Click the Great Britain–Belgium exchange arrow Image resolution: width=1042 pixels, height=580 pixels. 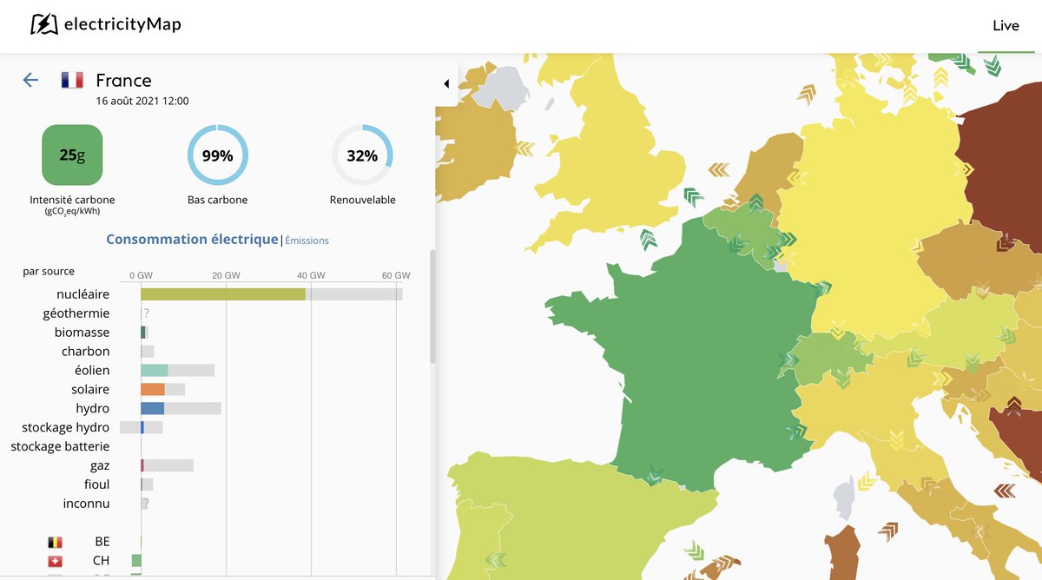(694, 197)
